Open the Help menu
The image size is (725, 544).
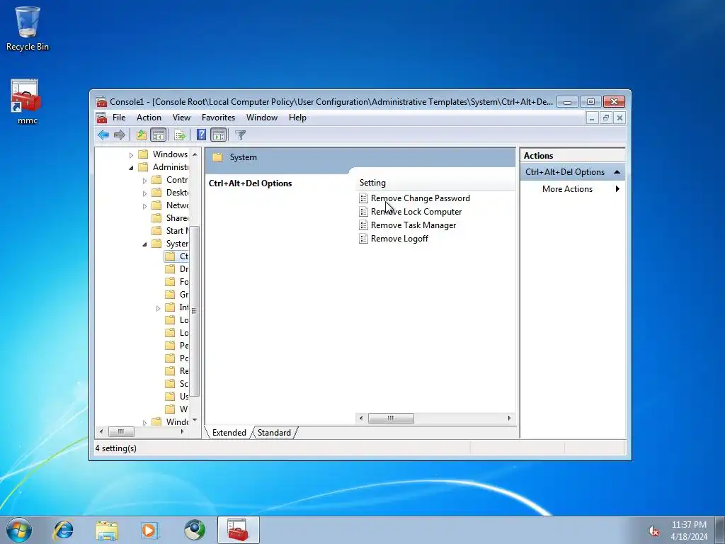(x=297, y=118)
